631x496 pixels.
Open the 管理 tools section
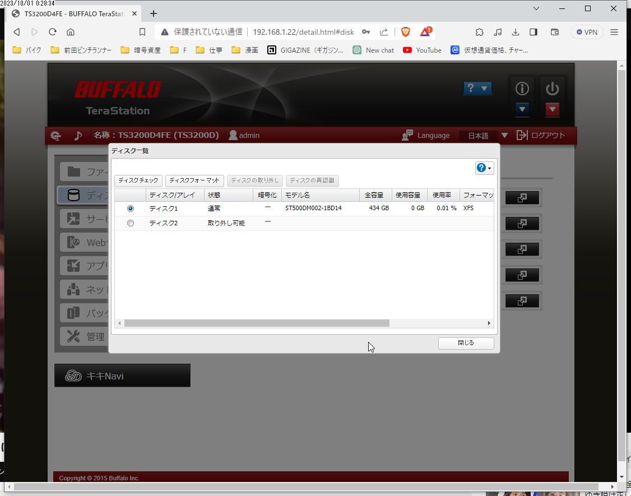pyautogui.click(x=85, y=336)
